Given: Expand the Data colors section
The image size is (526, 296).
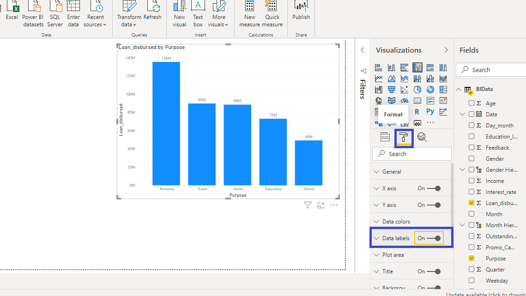Looking at the screenshot, I should [396, 222].
